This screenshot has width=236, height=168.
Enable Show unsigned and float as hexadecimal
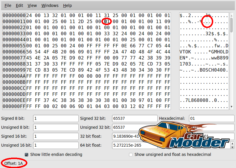[131, 155]
